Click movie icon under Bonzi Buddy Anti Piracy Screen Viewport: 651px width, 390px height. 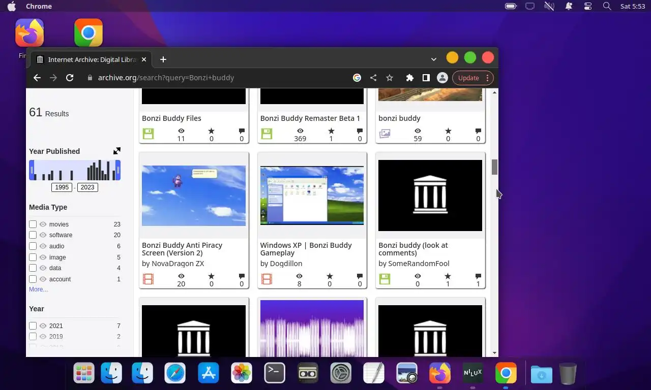148,279
